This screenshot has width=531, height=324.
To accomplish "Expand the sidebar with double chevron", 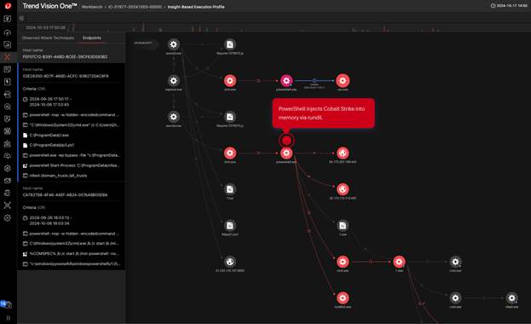I will [8, 318].
